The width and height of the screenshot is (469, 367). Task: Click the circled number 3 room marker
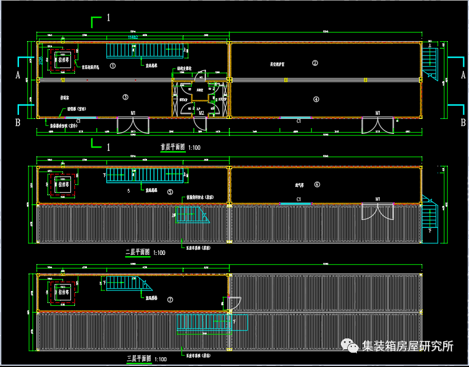click(125, 97)
